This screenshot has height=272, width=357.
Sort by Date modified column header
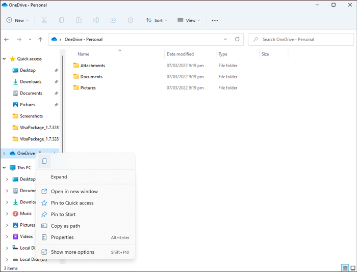pyautogui.click(x=180, y=54)
